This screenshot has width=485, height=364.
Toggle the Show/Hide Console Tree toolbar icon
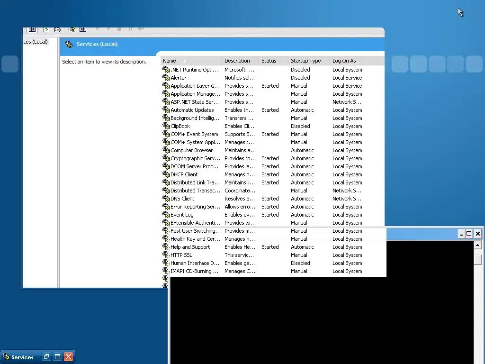coord(32,29)
